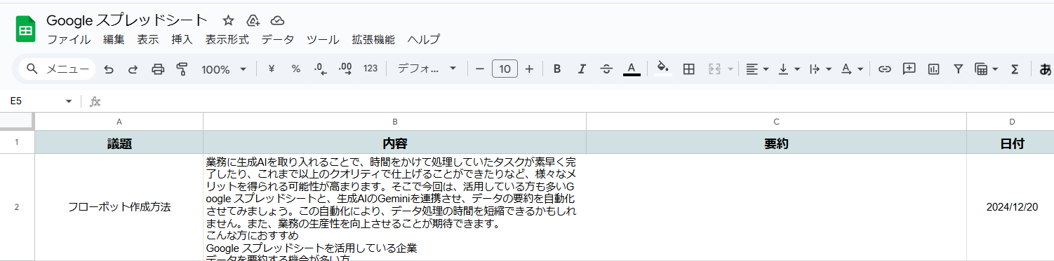Toggle bold formatting

pos(557,69)
